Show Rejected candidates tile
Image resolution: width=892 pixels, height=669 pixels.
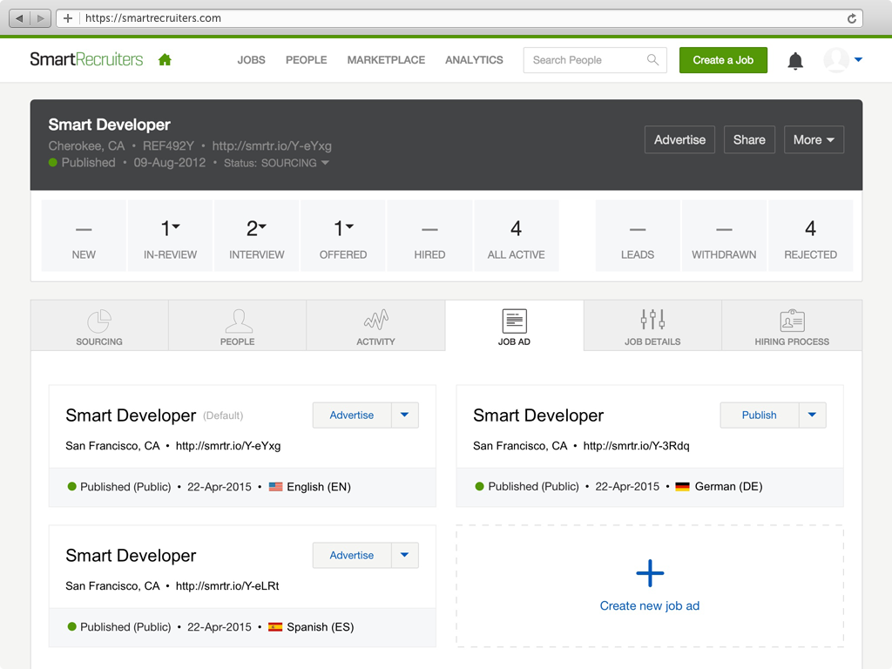coord(811,235)
